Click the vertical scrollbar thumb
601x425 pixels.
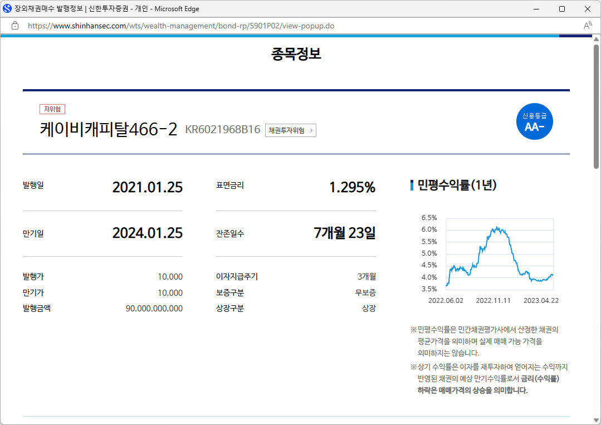click(x=596, y=106)
